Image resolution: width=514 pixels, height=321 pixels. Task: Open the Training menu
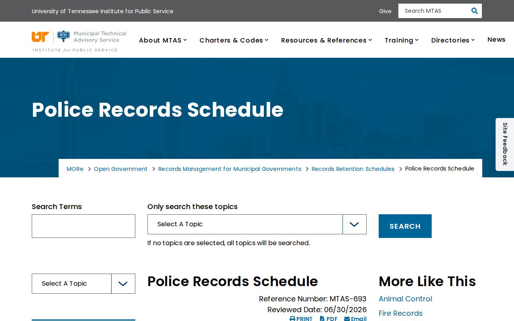click(402, 40)
